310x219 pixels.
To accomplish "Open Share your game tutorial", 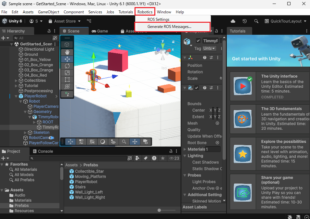I will [x=270, y=192].
